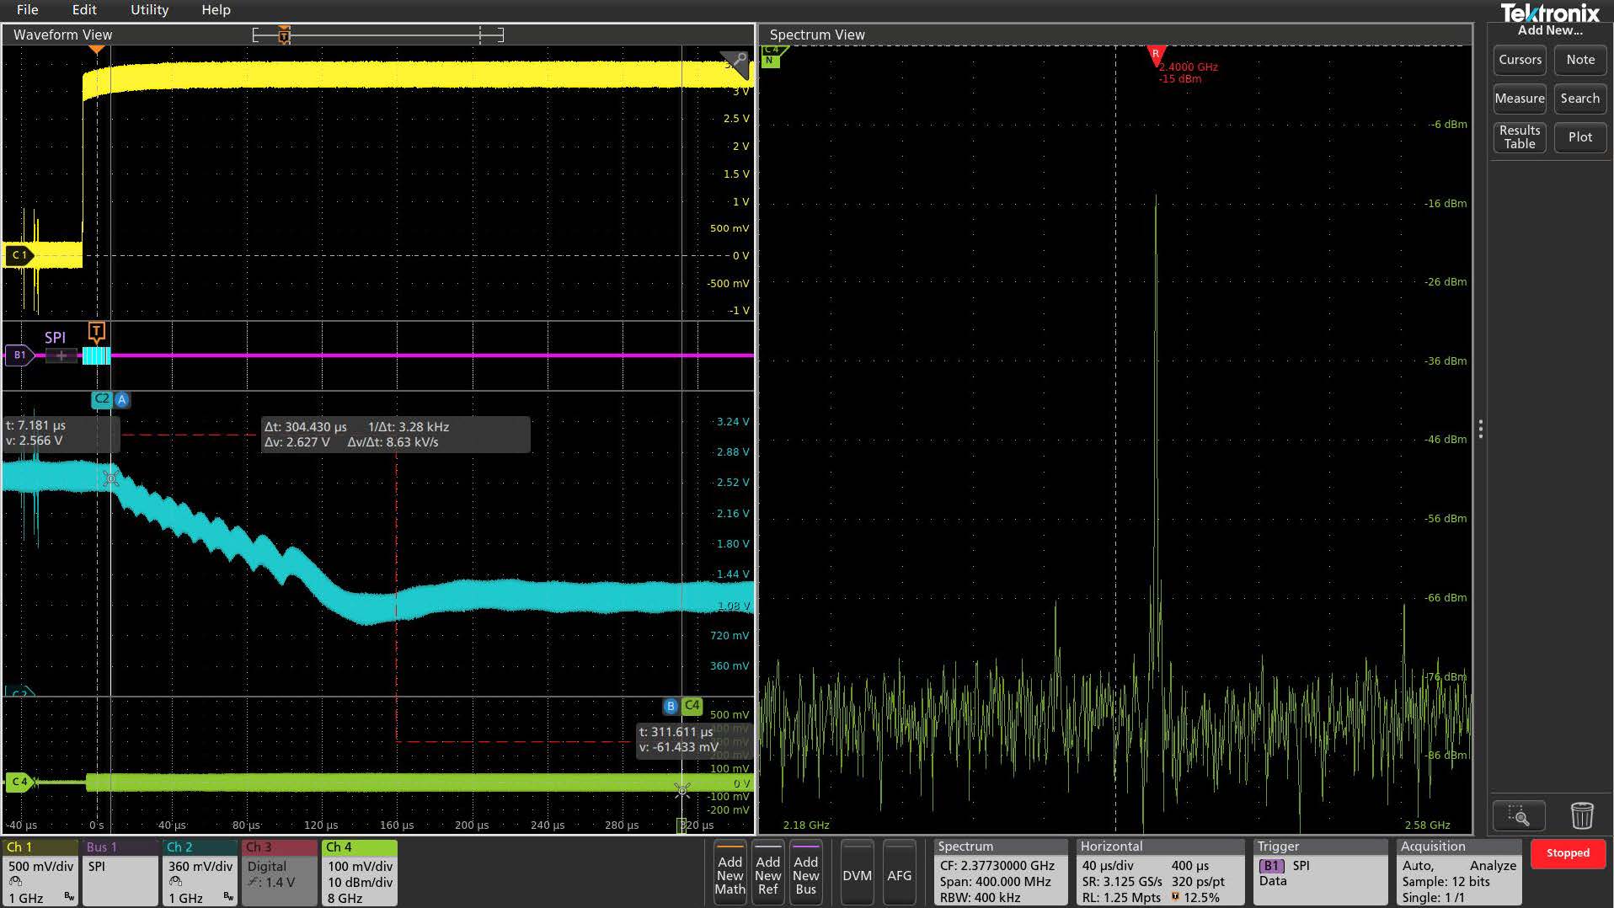Click Add New Math

tap(730, 873)
